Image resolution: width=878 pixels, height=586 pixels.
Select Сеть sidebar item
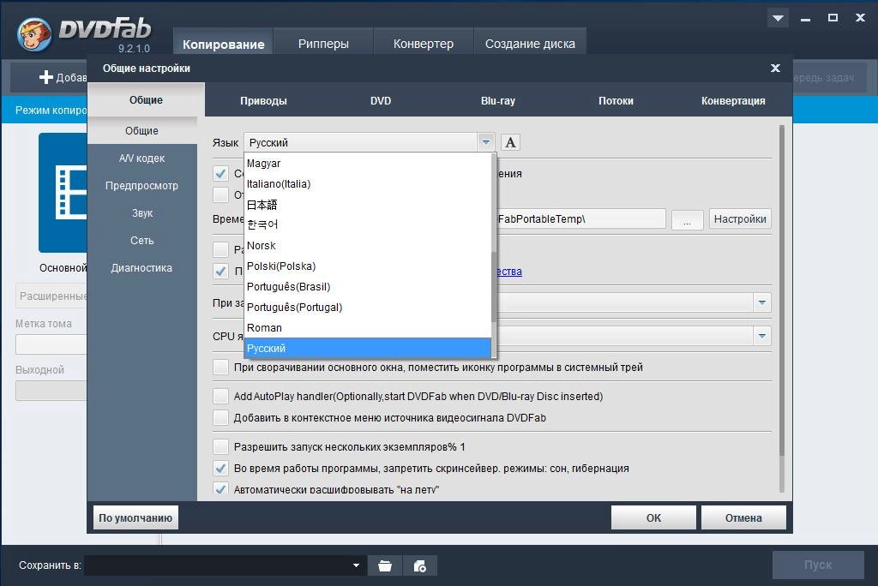coord(141,240)
